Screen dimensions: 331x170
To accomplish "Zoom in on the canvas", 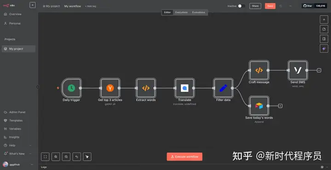I will (x=56, y=157).
